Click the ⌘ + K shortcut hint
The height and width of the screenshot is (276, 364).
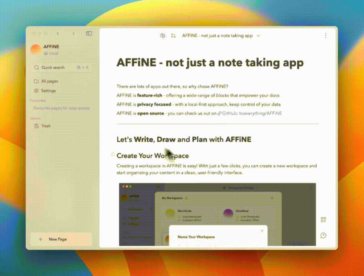(83, 67)
